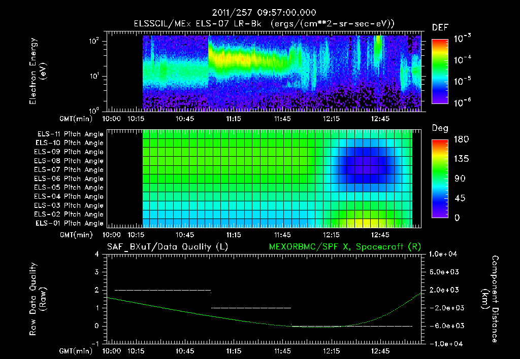Viewport: 520px width, 359px height.
Task: Click the Component Distance (km) axis label
Action: (x=490, y=299)
